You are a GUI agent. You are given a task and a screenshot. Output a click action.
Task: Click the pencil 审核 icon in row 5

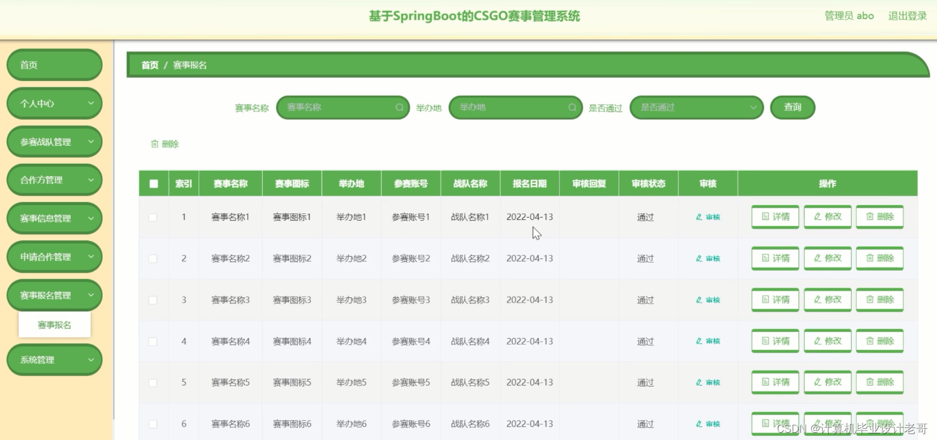(x=699, y=382)
